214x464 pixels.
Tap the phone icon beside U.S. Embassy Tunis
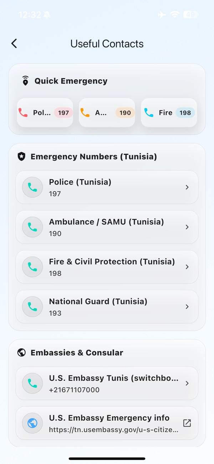pyautogui.click(x=32, y=383)
